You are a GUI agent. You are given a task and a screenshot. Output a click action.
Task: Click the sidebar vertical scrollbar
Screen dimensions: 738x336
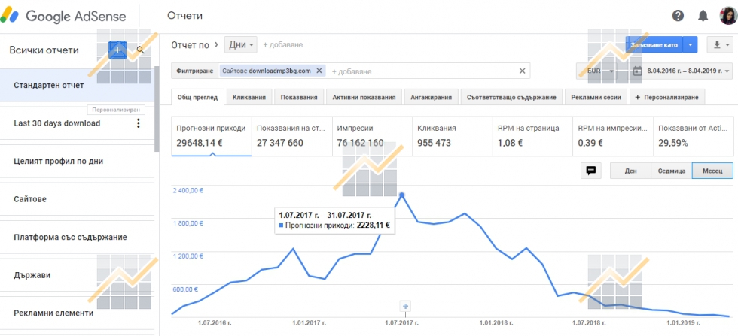pos(157,109)
